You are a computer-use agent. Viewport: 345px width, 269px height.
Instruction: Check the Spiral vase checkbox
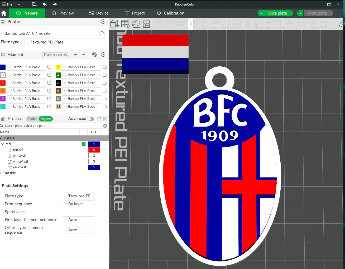point(65,212)
